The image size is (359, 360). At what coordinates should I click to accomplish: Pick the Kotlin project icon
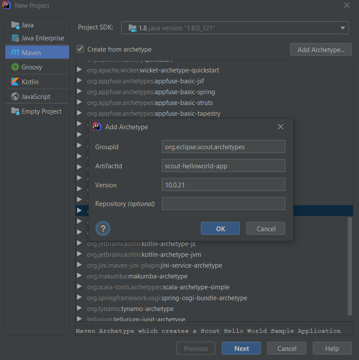click(x=15, y=82)
